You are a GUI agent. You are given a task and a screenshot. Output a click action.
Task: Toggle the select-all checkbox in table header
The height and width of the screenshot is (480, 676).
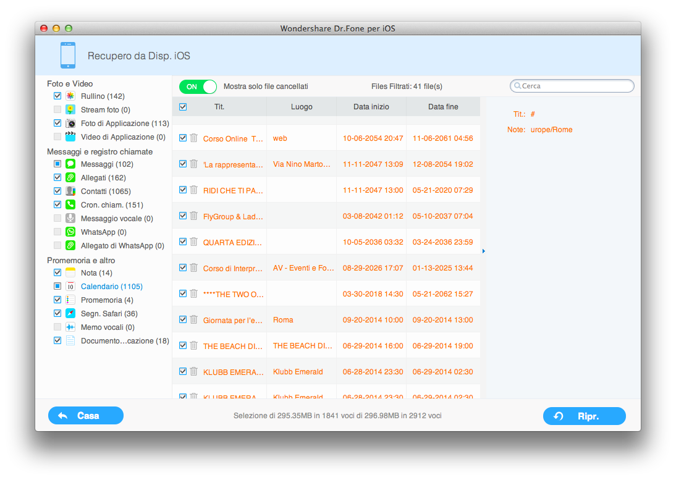(x=183, y=107)
